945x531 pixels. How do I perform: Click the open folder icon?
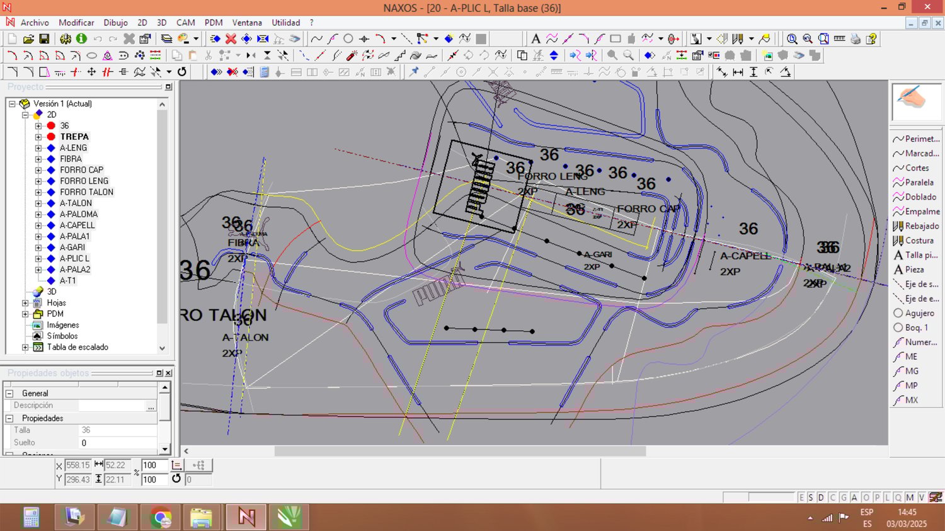[x=28, y=39]
